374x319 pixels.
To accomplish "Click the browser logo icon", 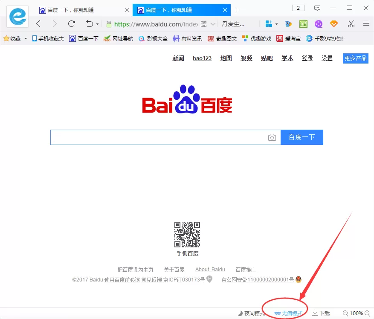I will coord(17,17).
